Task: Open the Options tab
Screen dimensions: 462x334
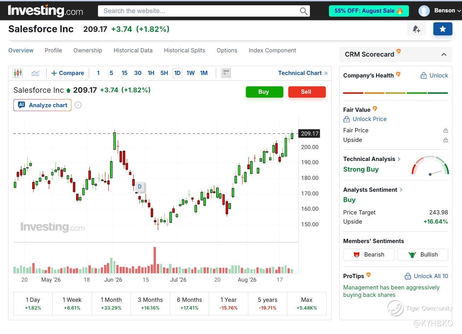Action: click(227, 51)
